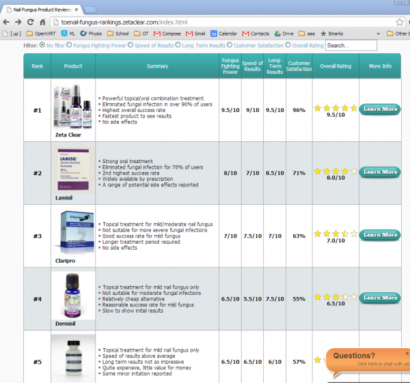Click the Fungus Fighting Power column header

(230, 66)
